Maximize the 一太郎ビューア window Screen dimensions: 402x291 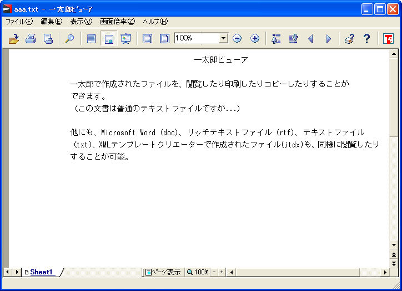[380, 9]
